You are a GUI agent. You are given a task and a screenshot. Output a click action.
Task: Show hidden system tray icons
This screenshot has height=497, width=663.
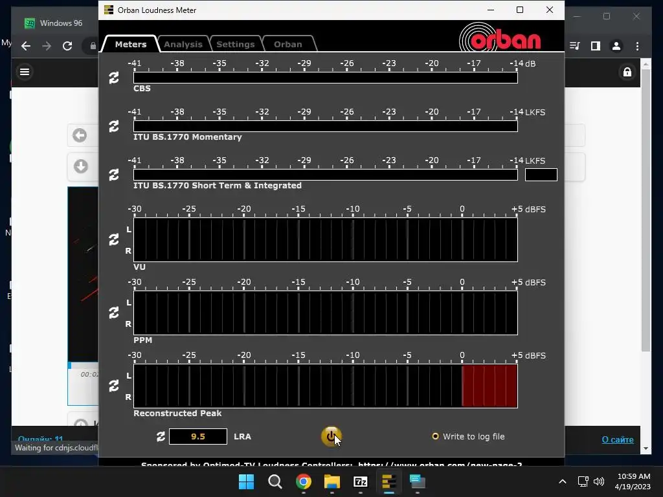pyautogui.click(x=563, y=481)
